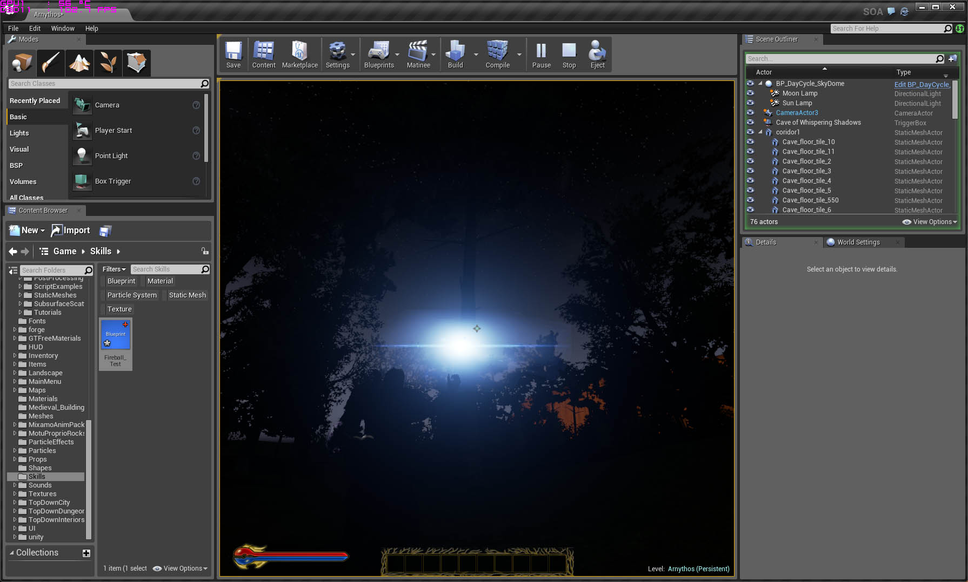The width and height of the screenshot is (968, 582).
Task: Click source control status icon
Action: (960, 29)
